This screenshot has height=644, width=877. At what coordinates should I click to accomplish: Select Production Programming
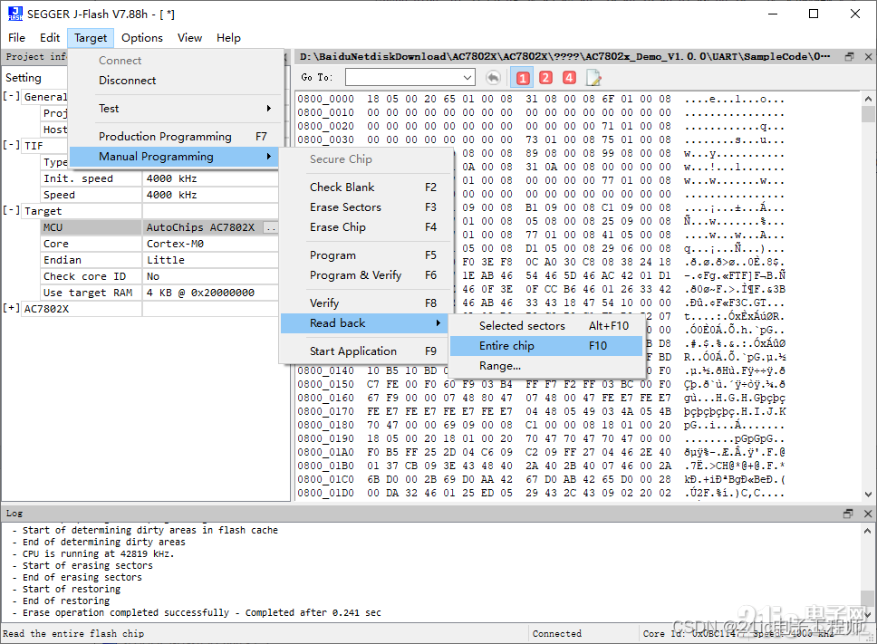(x=176, y=137)
